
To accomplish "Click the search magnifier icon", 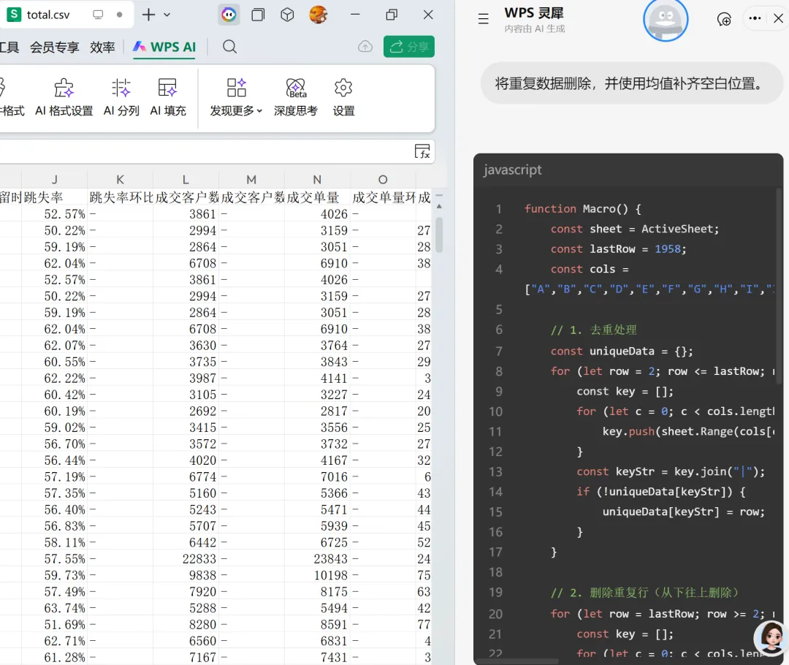I will point(230,47).
